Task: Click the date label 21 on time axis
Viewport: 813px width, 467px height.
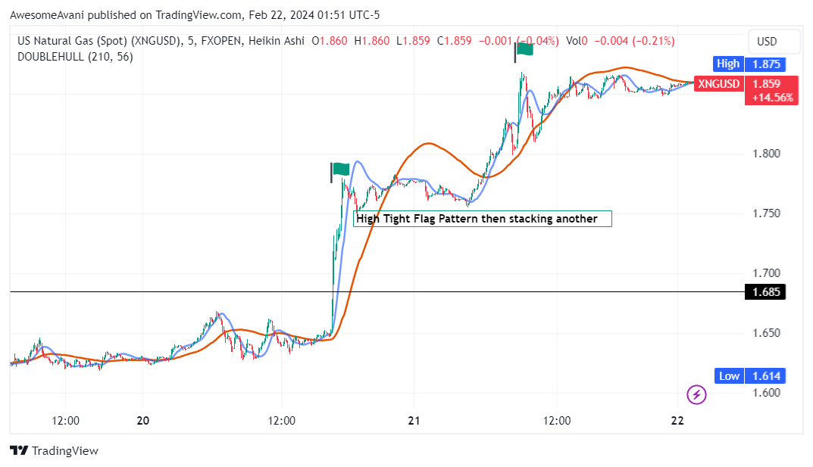Action: tap(414, 420)
